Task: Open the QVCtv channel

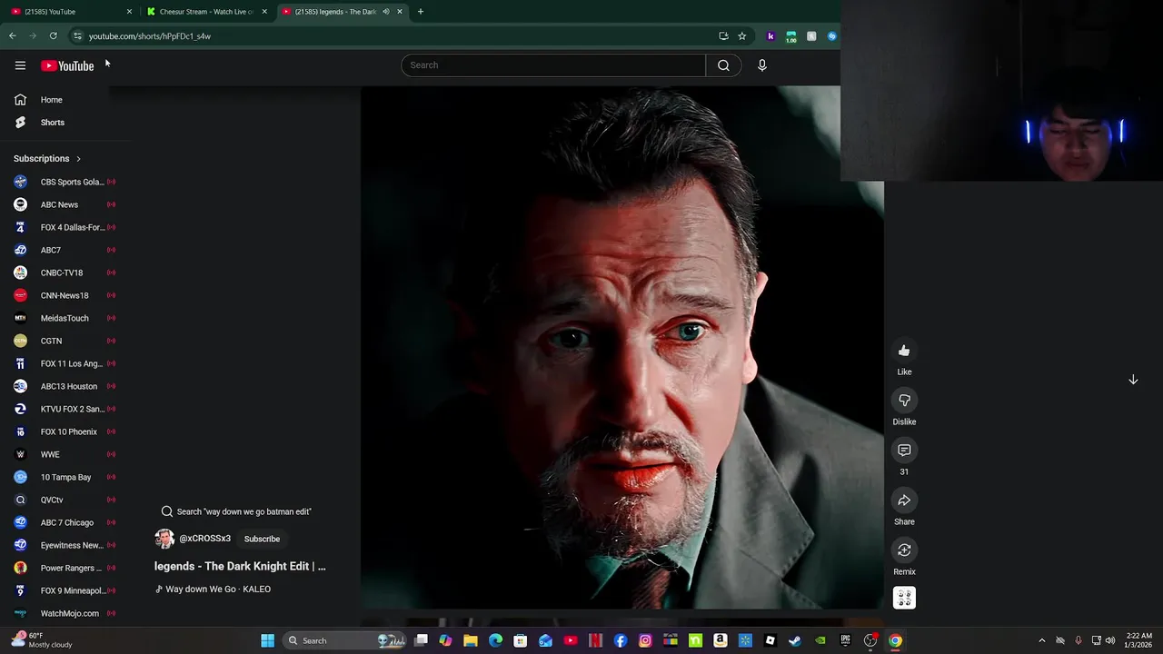Action: (x=65, y=500)
